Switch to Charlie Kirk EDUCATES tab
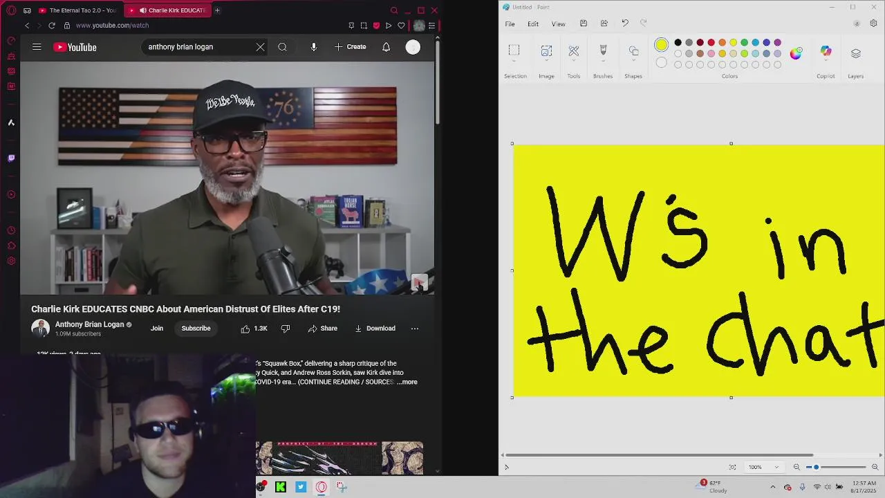This screenshot has width=885, height=498. pyautogui.click(x=168, y=10)
